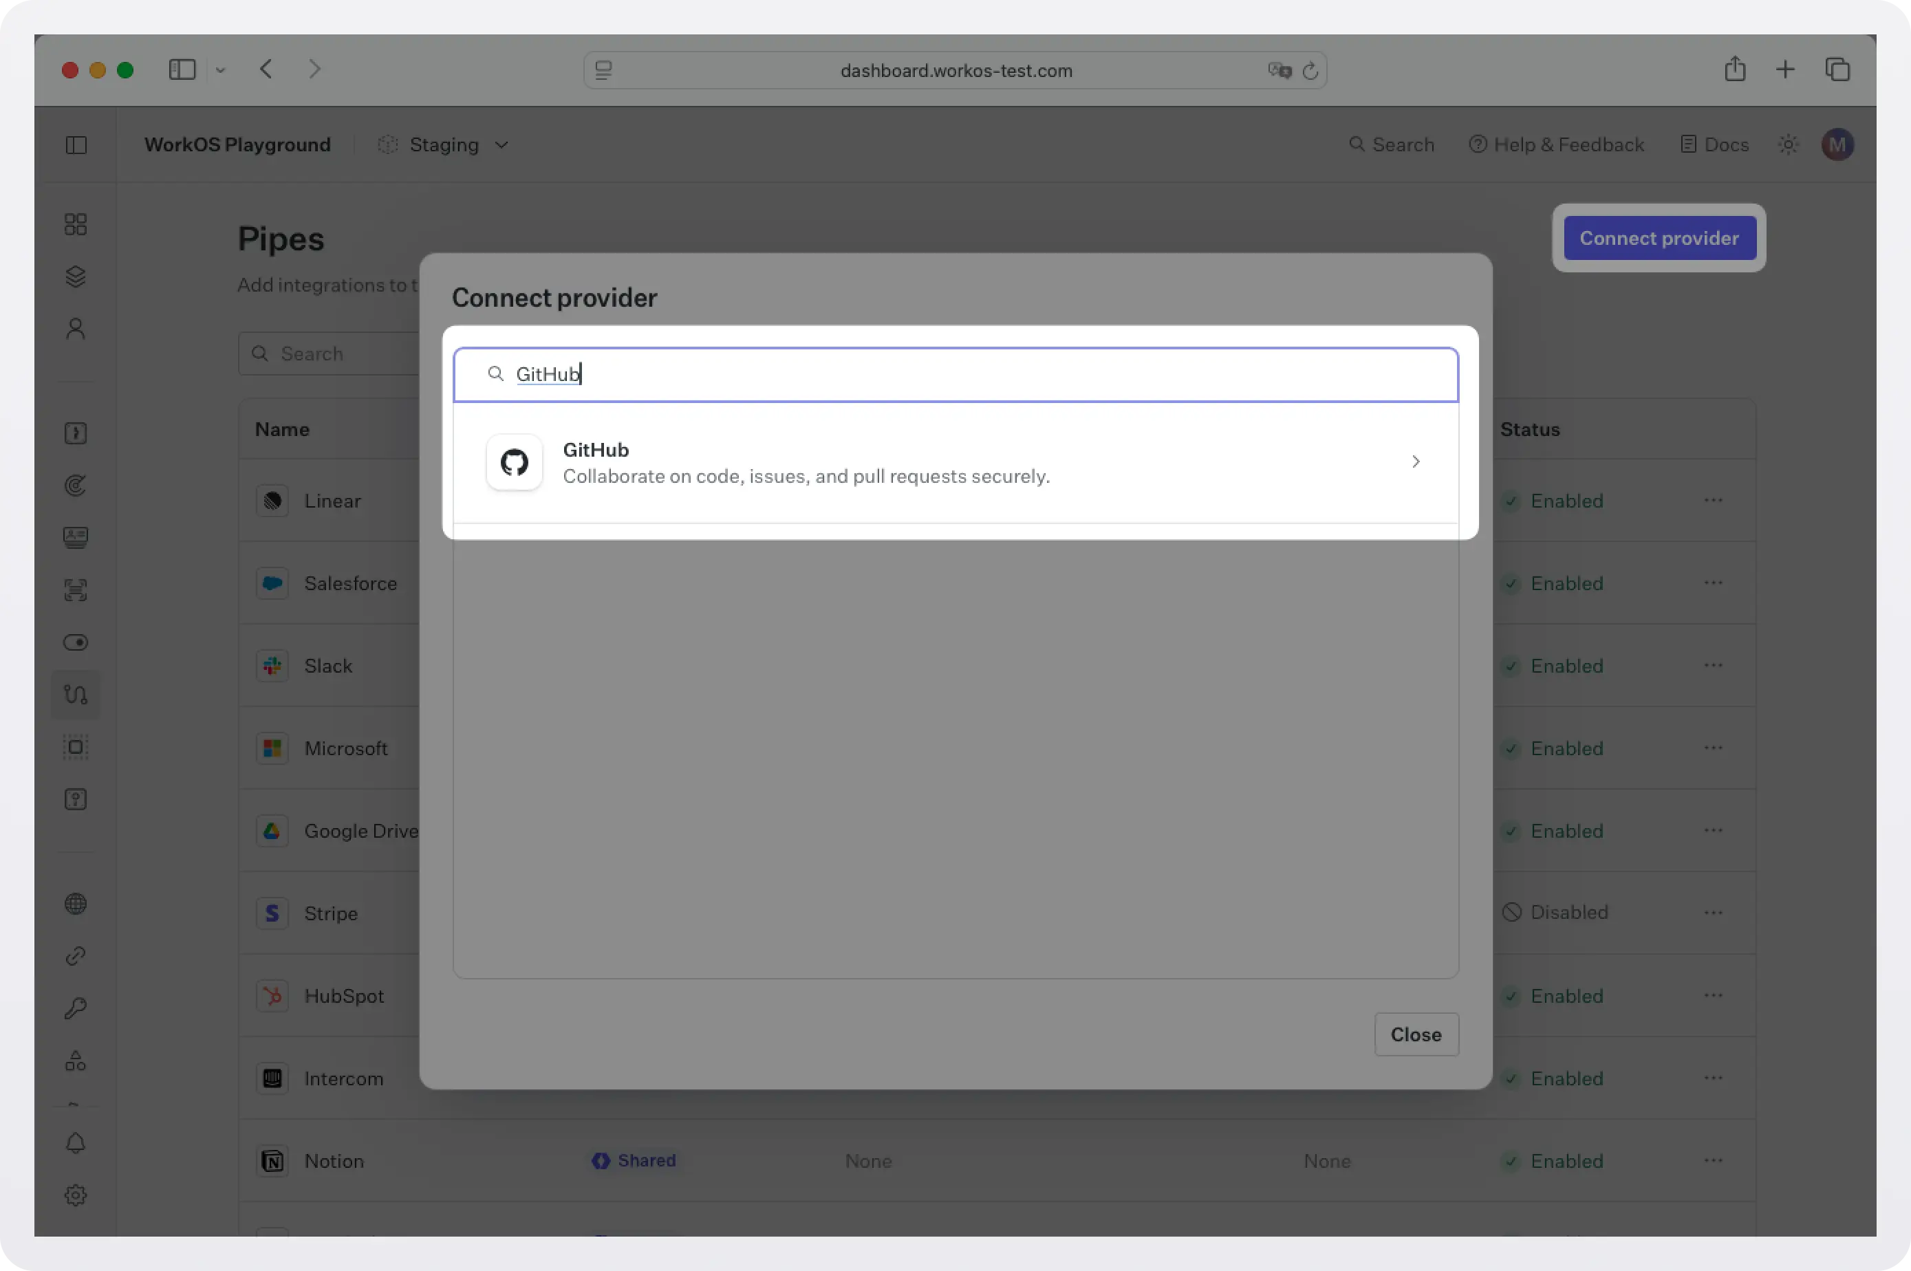Select the link icon in the sidebar
Screen dimensions: 1911x1271
point(76,956)
